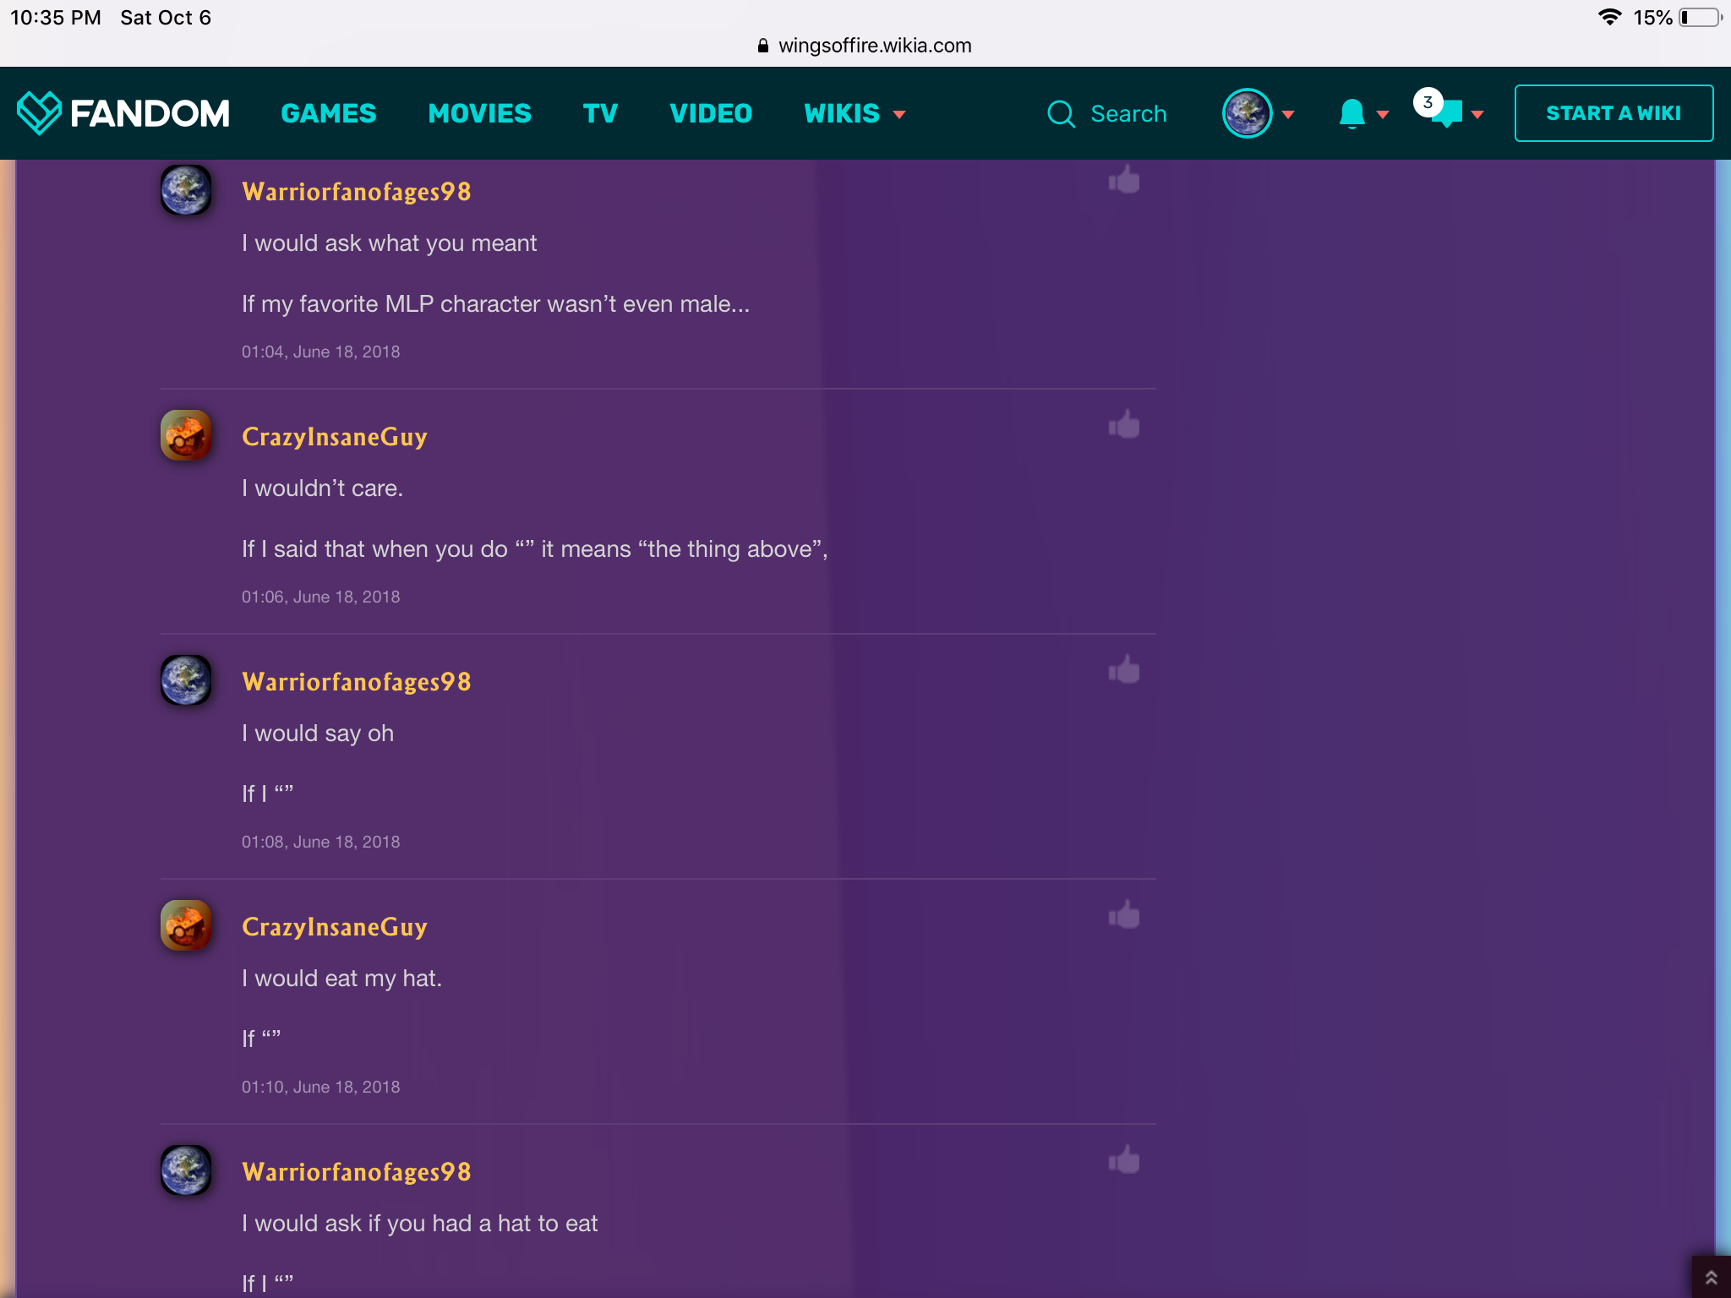Expand the user account dropdown arrow

pyautogui.click(x=1288, y=114)
